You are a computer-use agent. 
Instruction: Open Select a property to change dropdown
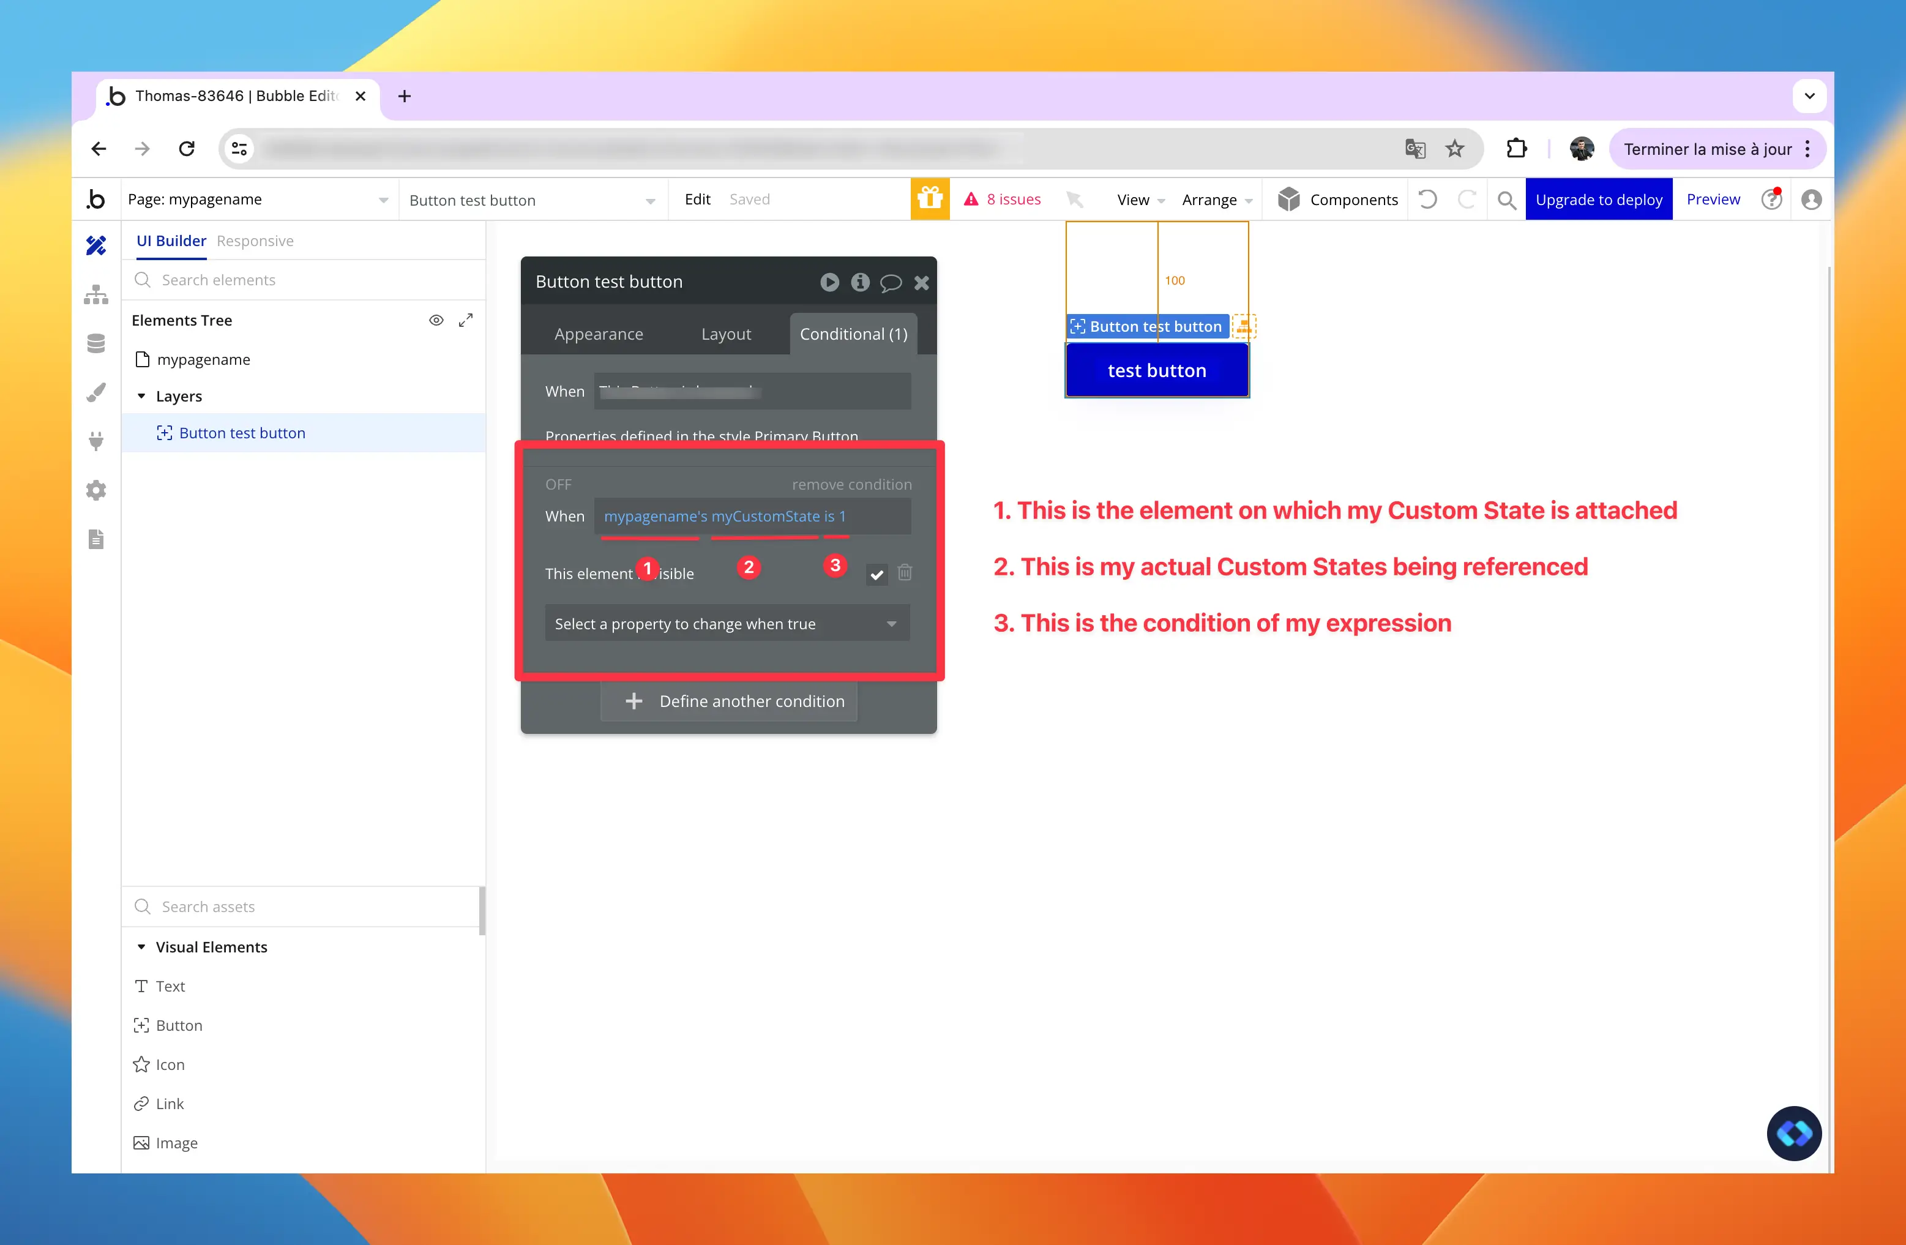(727, 624)
